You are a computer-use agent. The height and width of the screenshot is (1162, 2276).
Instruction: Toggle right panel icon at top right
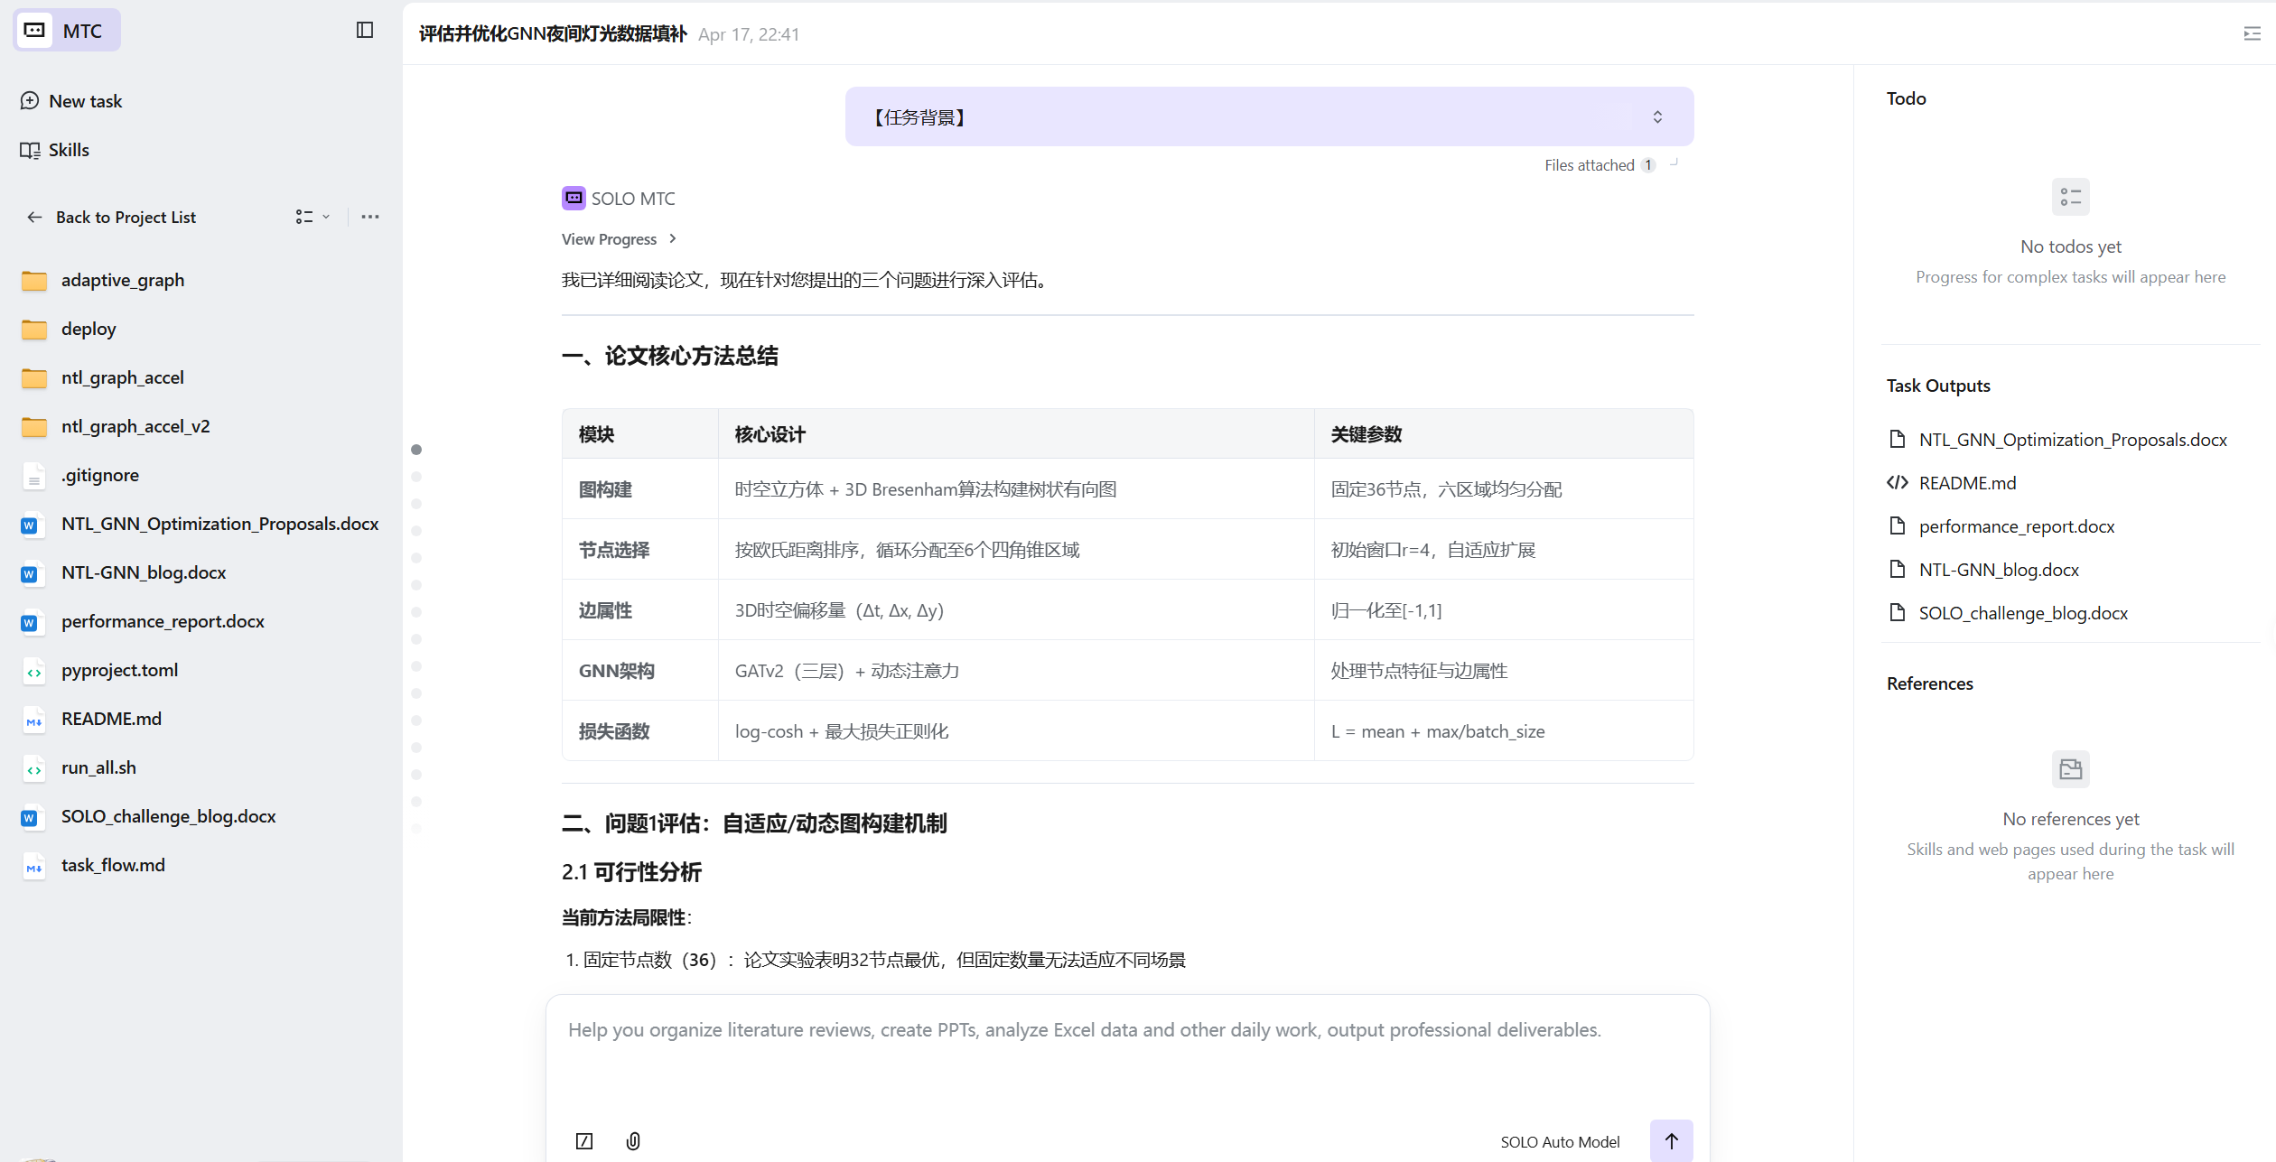(x=2252, y=34)
